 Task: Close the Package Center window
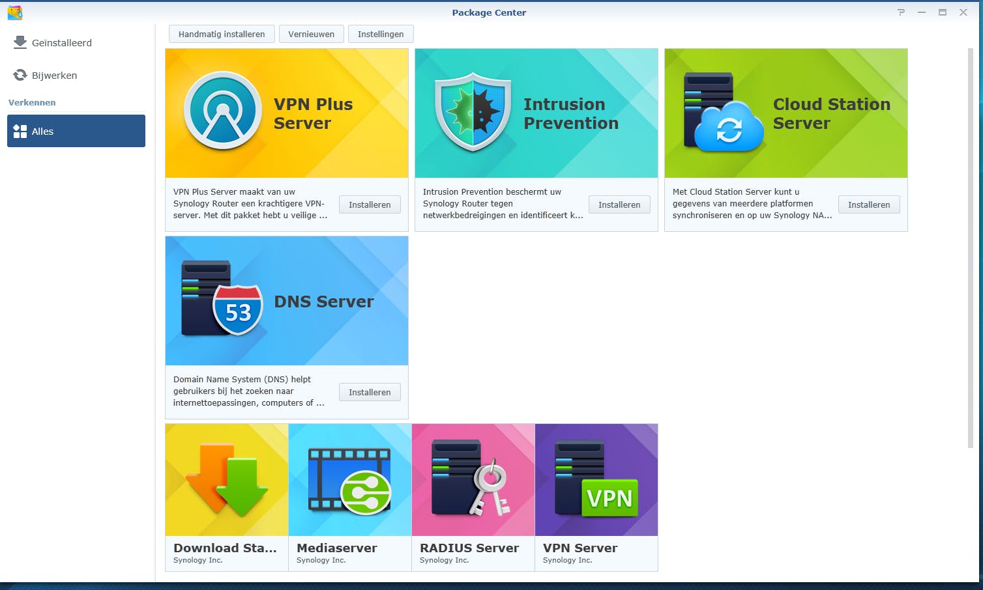(963, 12)
